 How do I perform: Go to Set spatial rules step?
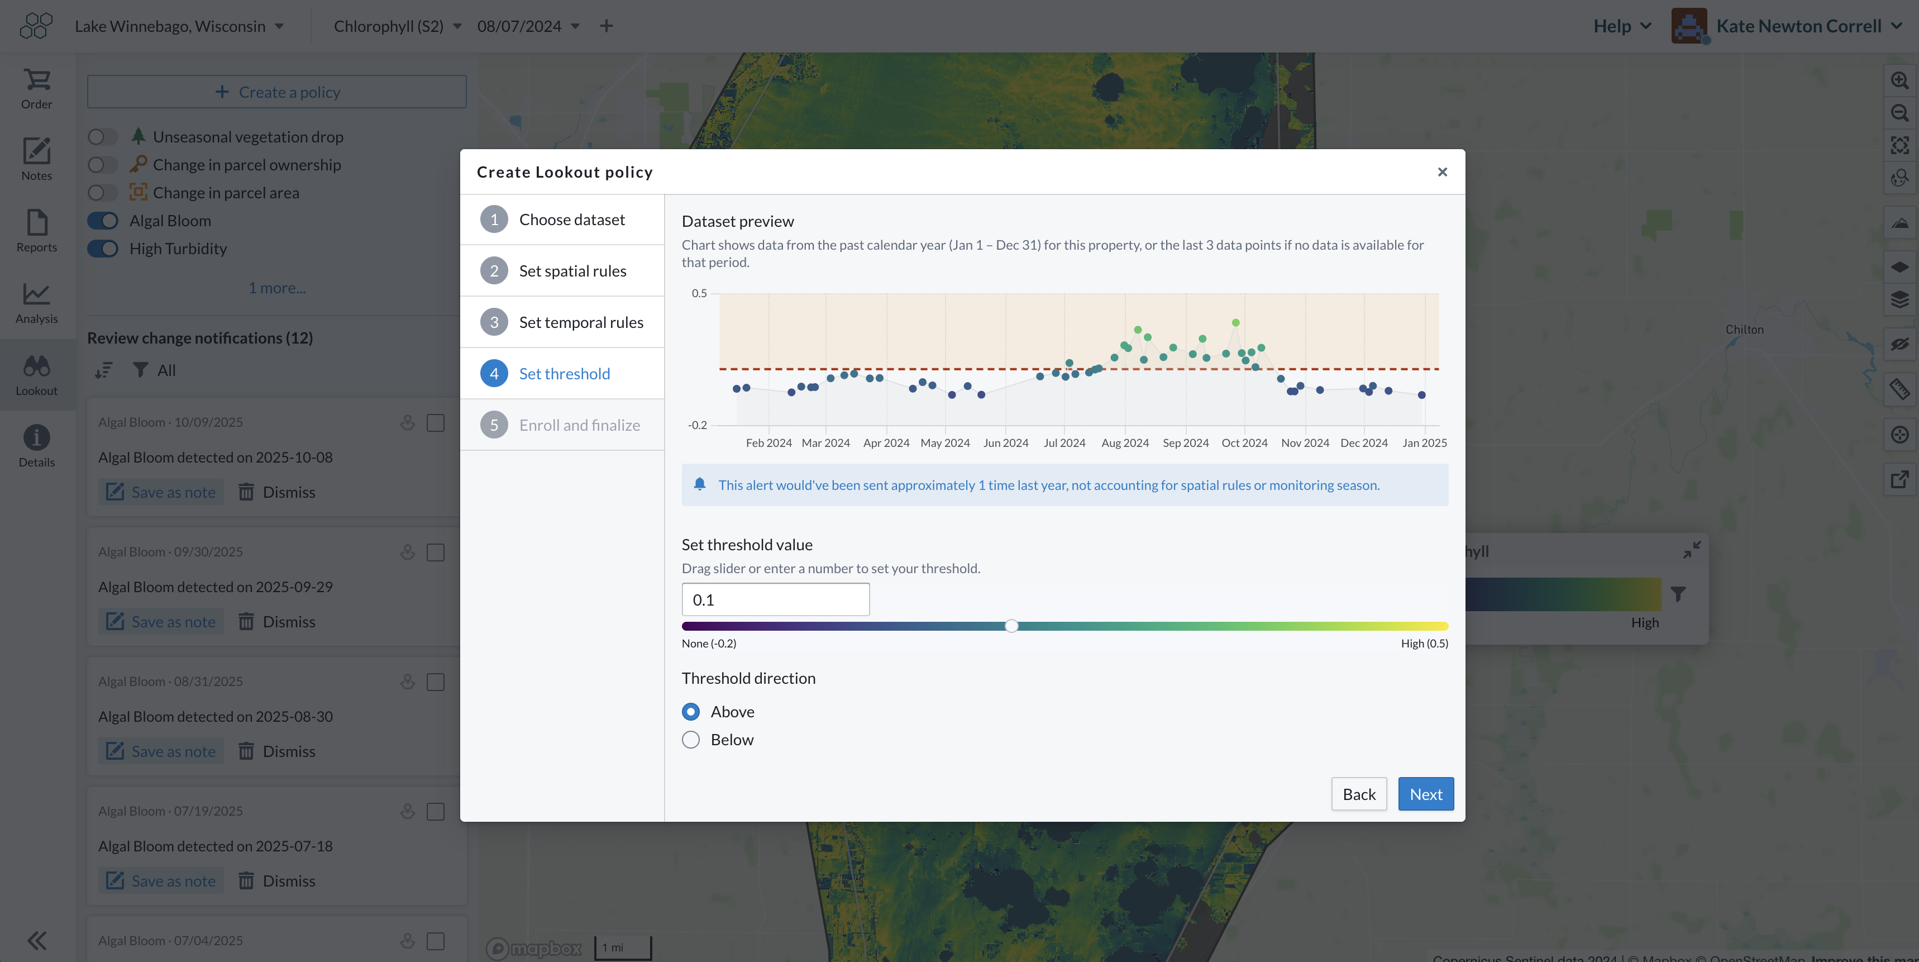pyautogui.click(x=572, y=272)
